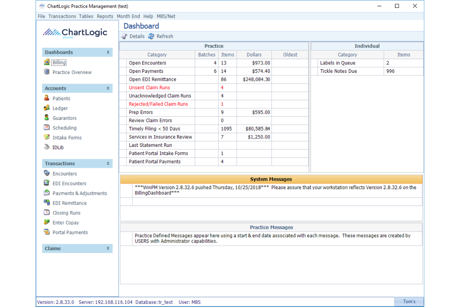This screenshot has height=307, width=460.
Task: Click the EDI Remittance icon
Action: pos(47,203)
